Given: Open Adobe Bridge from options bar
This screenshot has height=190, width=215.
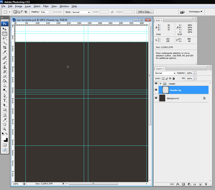Looking at the screenshot, I should tap(182, 12).
